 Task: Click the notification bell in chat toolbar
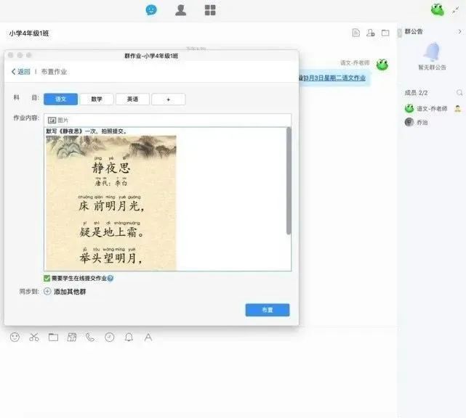[129, 337]
